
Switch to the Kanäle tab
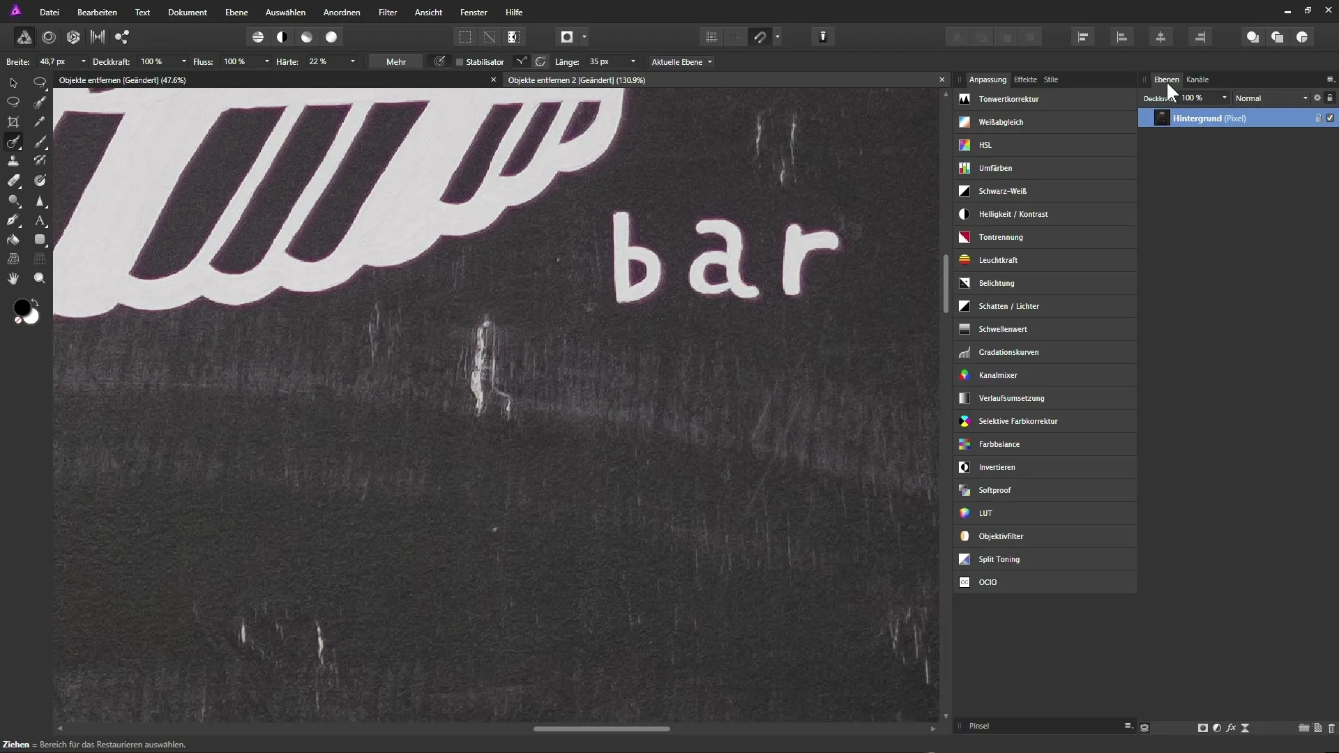(x=1197, y=79)
